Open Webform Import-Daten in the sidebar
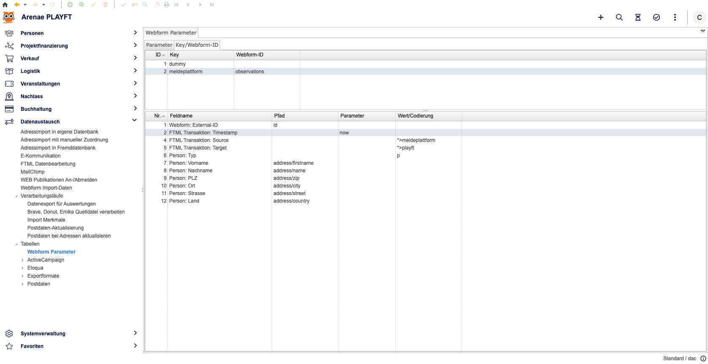 46,188
